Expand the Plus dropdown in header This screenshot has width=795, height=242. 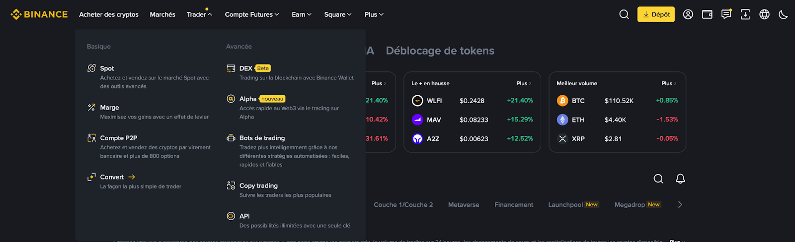374,14
